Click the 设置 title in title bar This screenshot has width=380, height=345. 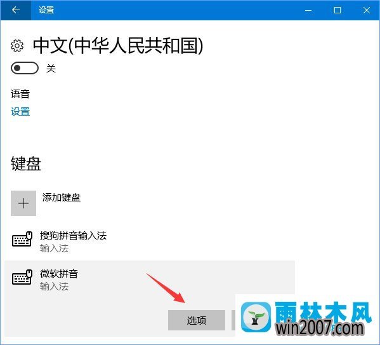46,10
